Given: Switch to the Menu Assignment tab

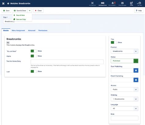Looking at the screenshot, I should pos(18,31).
